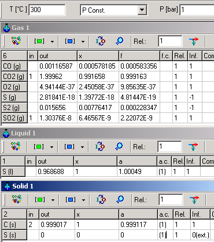Click blue bracket icon in Liquid 1 toolbar
The height and width of the screenshot is (242, 214).
(69, 147)
